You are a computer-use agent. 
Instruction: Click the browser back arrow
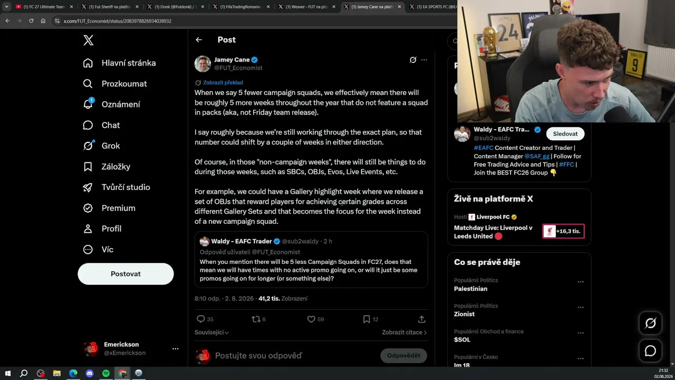coord(7,21)
